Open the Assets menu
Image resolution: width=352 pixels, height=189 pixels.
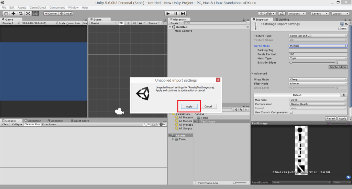point(22,8)
